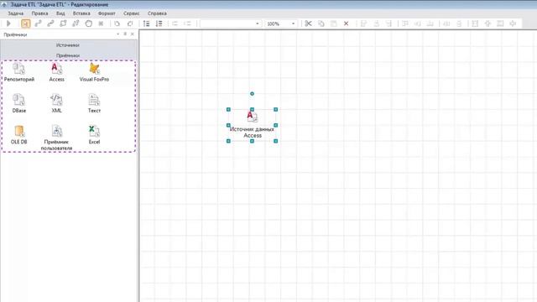Select Приёмник пользователя receiver
The height and width of the screenshot is (302, 537).
pos(56,138)
